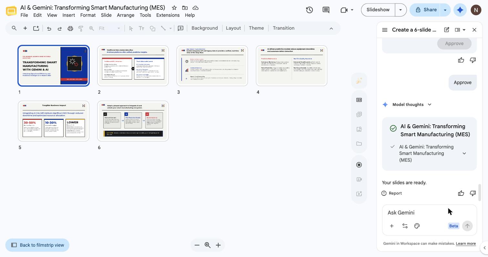Print the presentation
The image size is (488, 257).
[70, 28]
